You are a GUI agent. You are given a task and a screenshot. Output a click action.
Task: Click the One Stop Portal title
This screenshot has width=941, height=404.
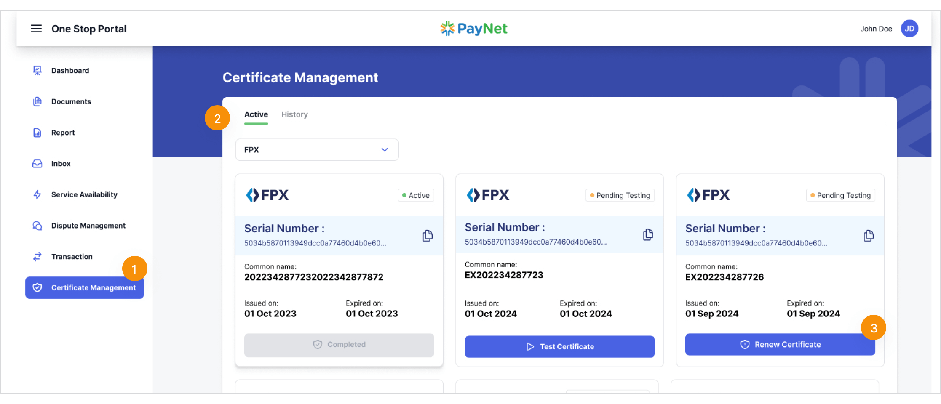(89, 29)
